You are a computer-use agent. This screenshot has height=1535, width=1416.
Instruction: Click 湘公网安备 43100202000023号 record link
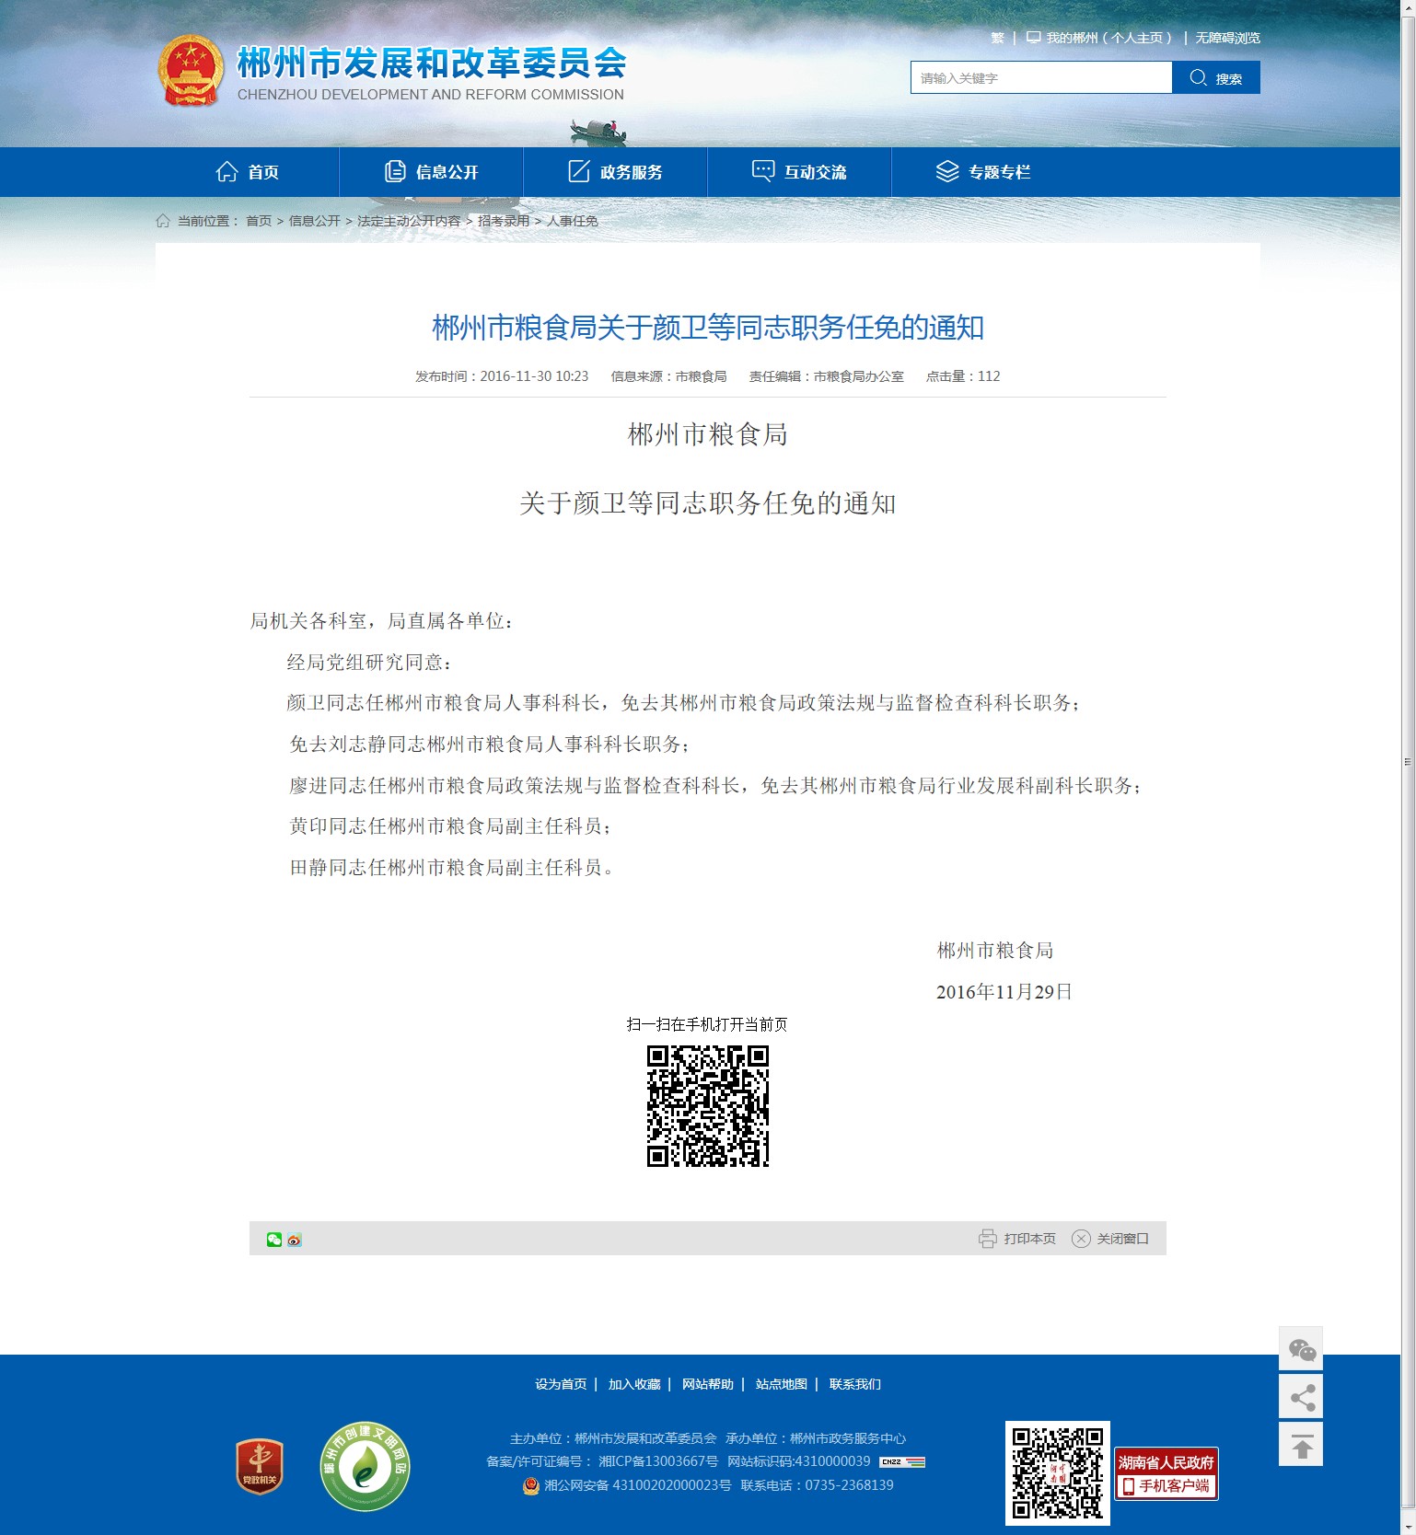click(x=637, y=1485)
